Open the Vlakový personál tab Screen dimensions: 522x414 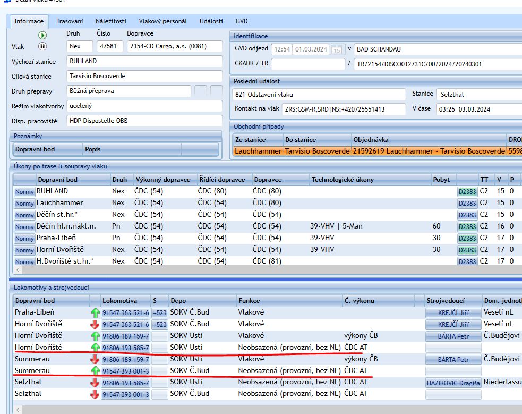163,21
